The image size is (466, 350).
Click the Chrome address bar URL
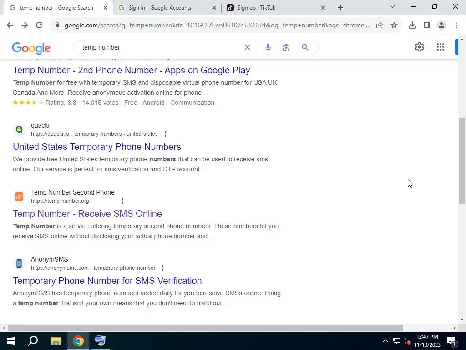(x=217, y=26)
